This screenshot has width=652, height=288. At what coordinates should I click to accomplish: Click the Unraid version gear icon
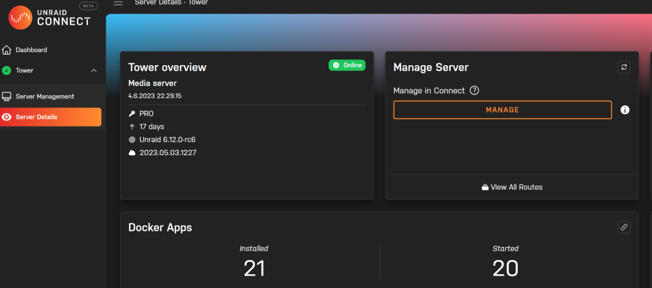[x=132, y=139]
